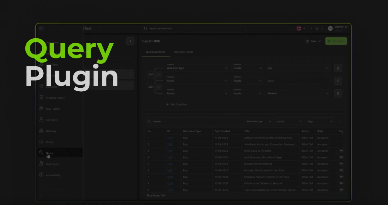Click the Accessibility sidebar icon
The image size is (388, 205).
pyautogui.click(x=41, y=175)
